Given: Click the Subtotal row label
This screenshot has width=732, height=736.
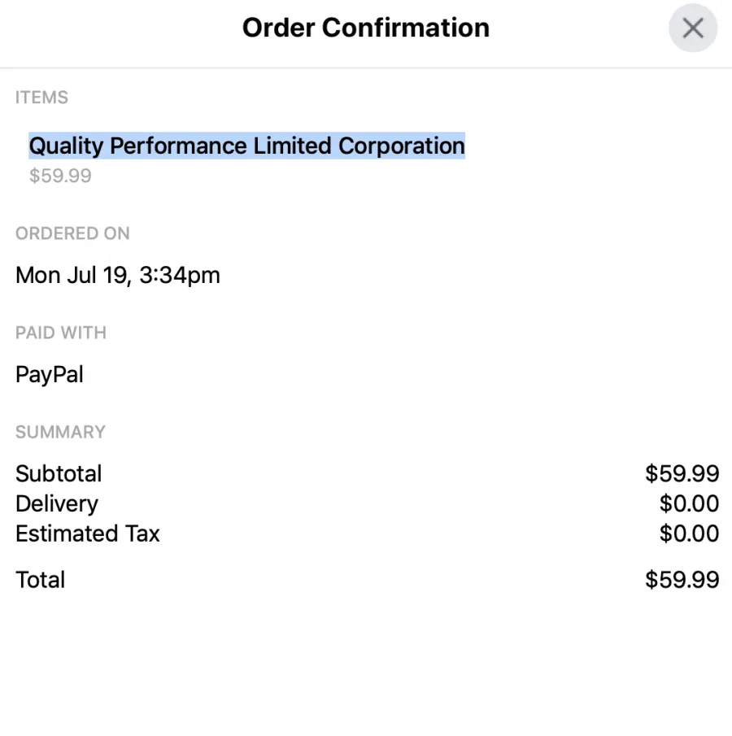Looking at the screenshot, I should [59, 473].
